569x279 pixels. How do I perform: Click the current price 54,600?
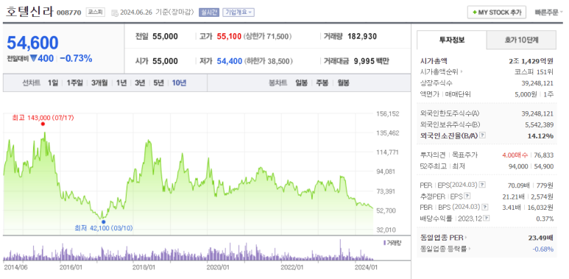tap(32, 43)
